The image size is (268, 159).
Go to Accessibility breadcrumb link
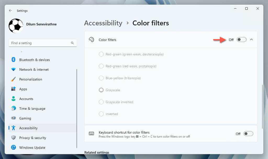tap(103, 23)
